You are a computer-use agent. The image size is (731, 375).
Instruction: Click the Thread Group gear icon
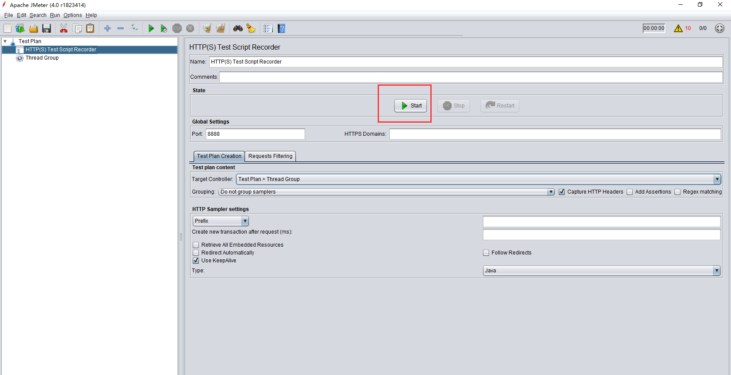click(x=20, y=58)
